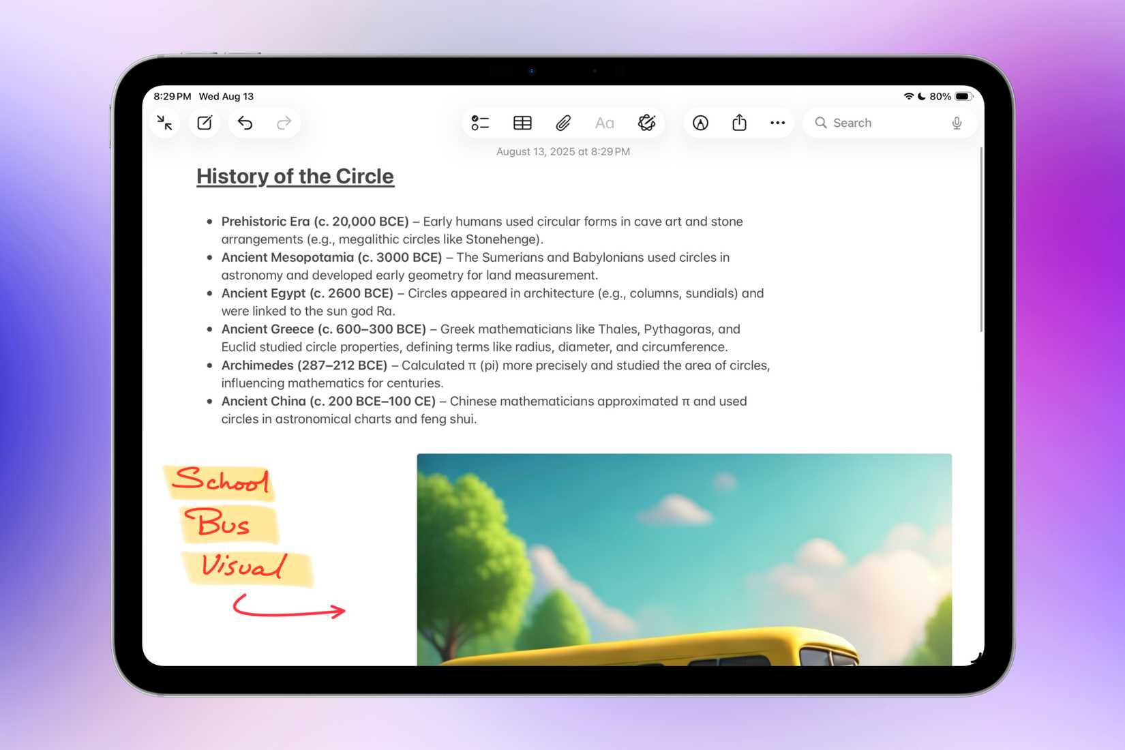Open Markup using the pencil icon
1125x750 pixels.
[x=701, y=123]
